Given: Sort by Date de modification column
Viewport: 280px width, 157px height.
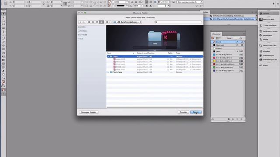Looking at the screenshot, I should click(x=151, y=53).
